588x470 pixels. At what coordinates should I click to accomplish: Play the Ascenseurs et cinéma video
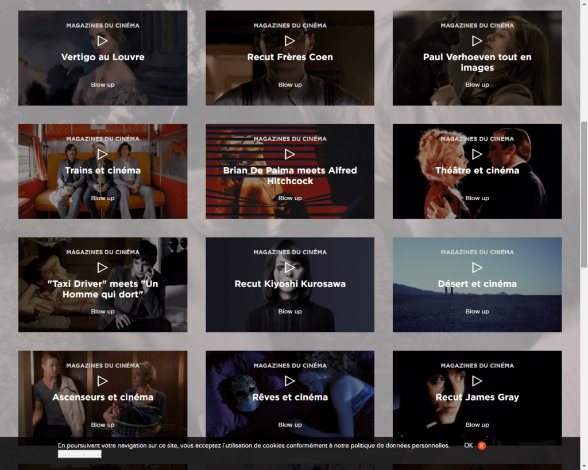coord(102,381)
